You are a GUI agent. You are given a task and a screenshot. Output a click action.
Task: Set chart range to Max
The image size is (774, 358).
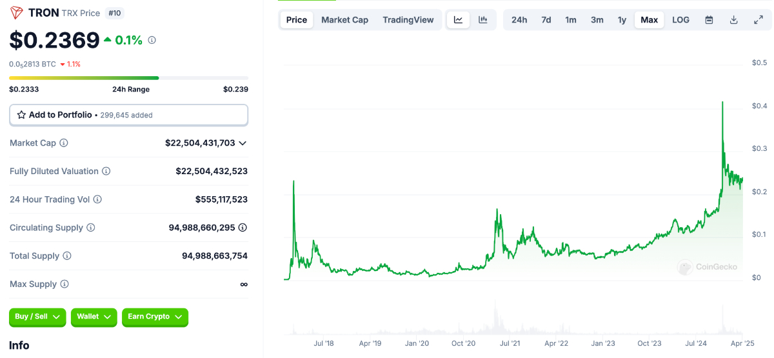tap(650, 20)
